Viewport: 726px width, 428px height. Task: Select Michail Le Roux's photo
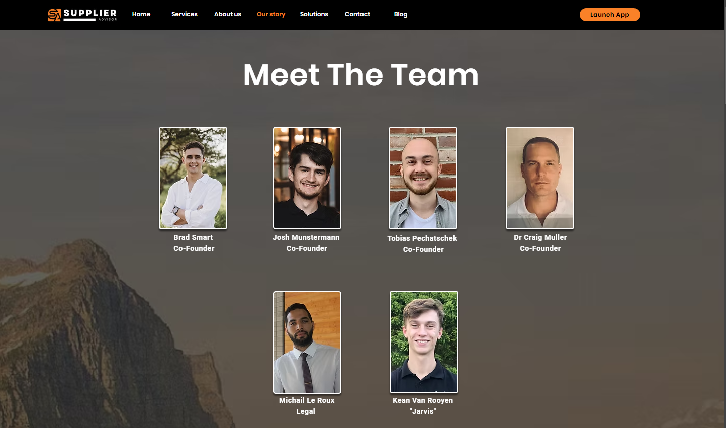point(307,343)
